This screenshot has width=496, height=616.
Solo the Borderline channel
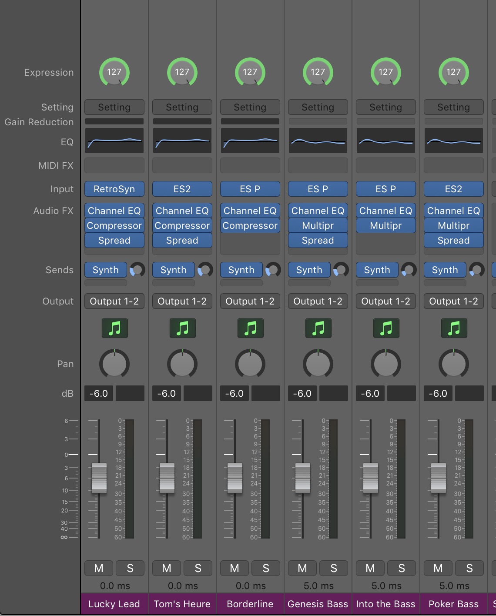pos(266,568)
